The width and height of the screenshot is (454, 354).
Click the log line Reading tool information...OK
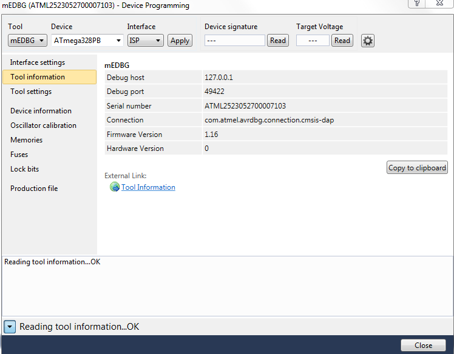pyautogui.click(x=52, y=262)
